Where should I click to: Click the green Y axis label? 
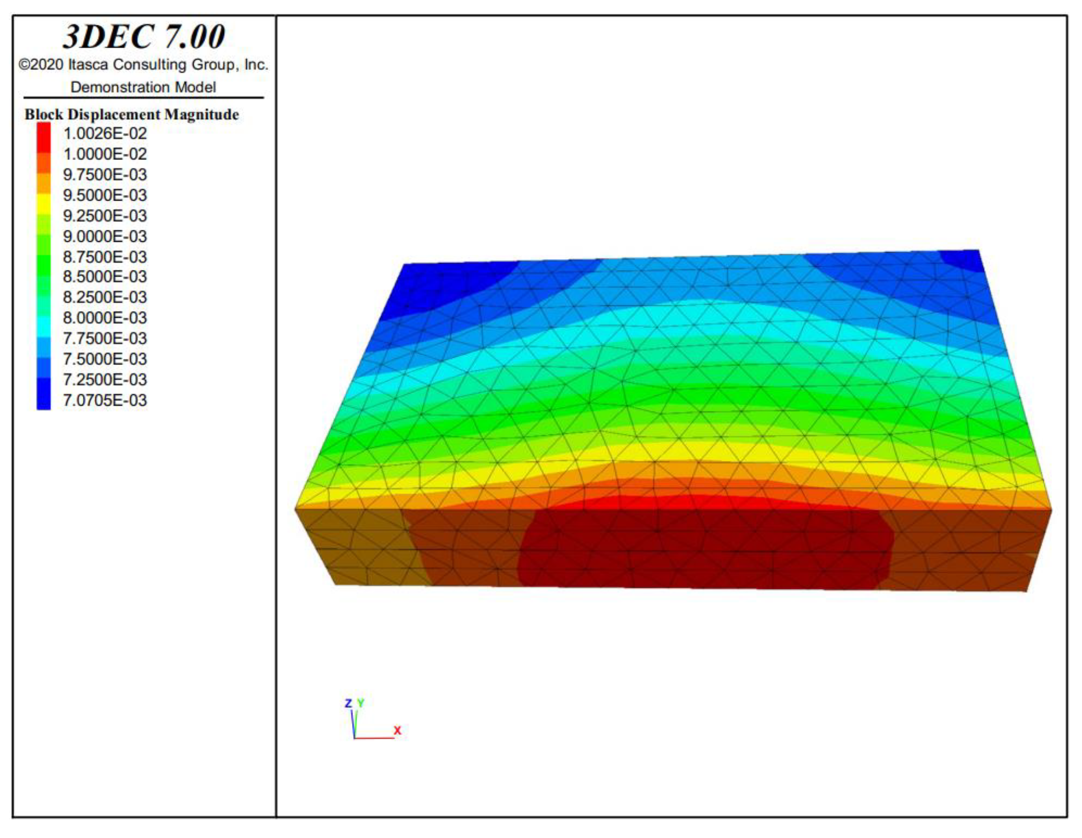coord(361,703)
